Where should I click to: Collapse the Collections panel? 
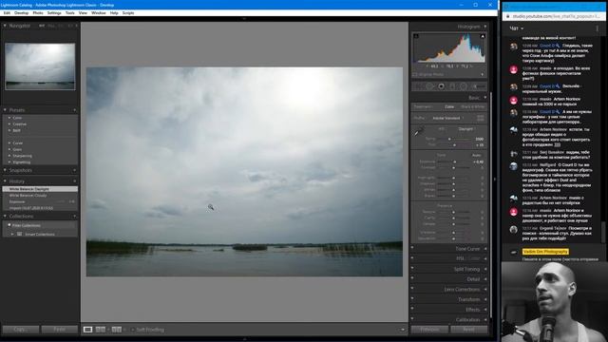[5, 216]
